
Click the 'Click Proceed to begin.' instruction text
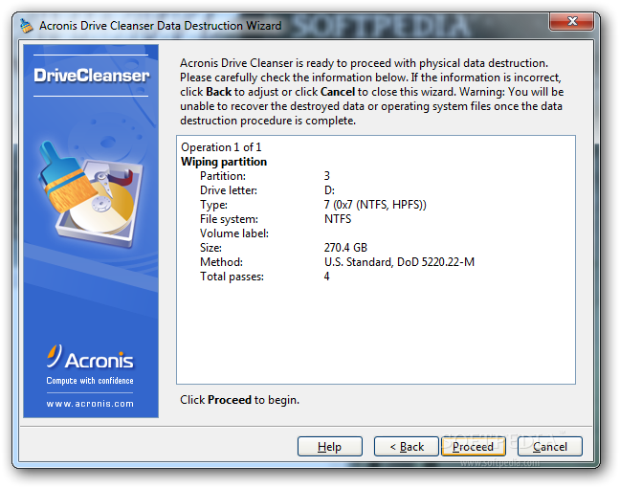coord(239,400)
